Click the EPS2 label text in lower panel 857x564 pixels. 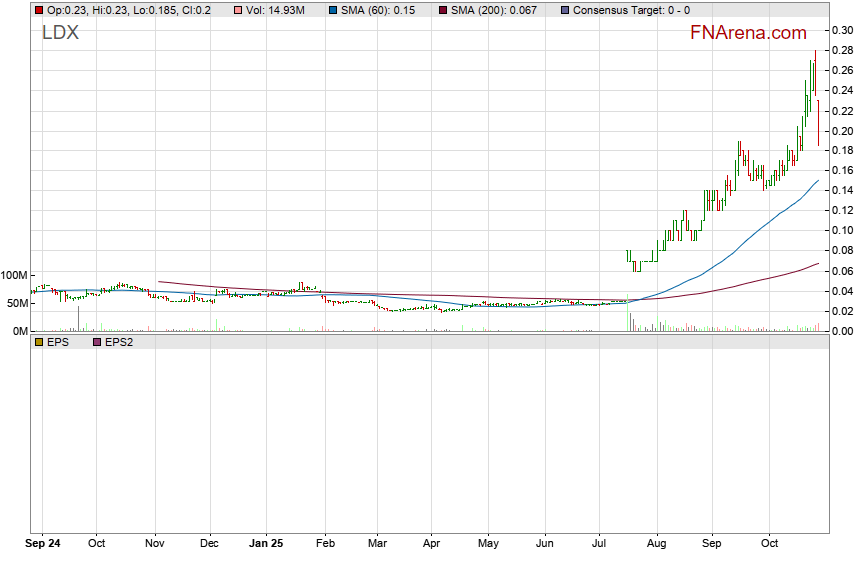pyautogui.click(x=119, y=342)
